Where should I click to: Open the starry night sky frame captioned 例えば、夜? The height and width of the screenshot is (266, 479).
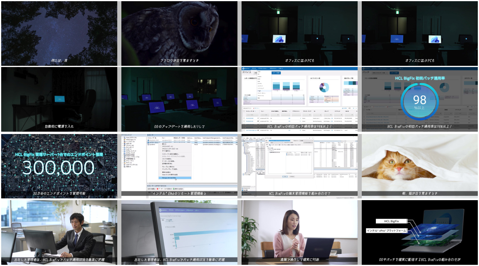[59, 33]
